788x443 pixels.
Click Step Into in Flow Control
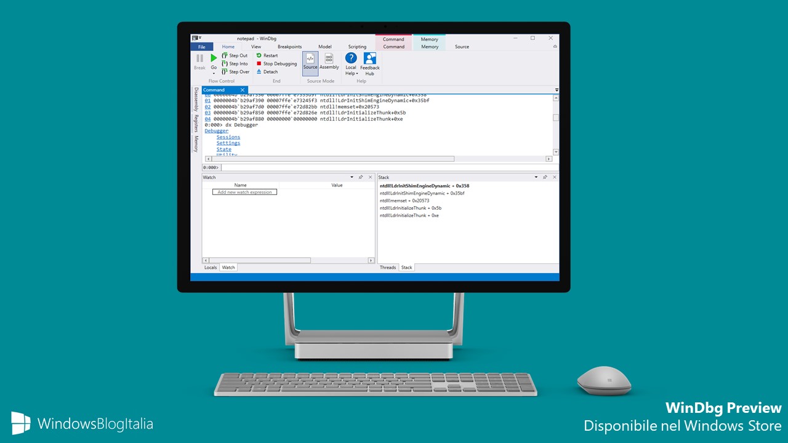coord(235,63)
